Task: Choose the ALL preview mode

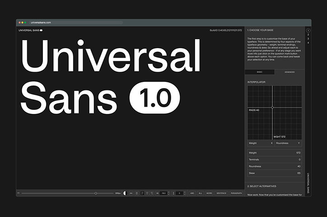Action: click(200, 193)
